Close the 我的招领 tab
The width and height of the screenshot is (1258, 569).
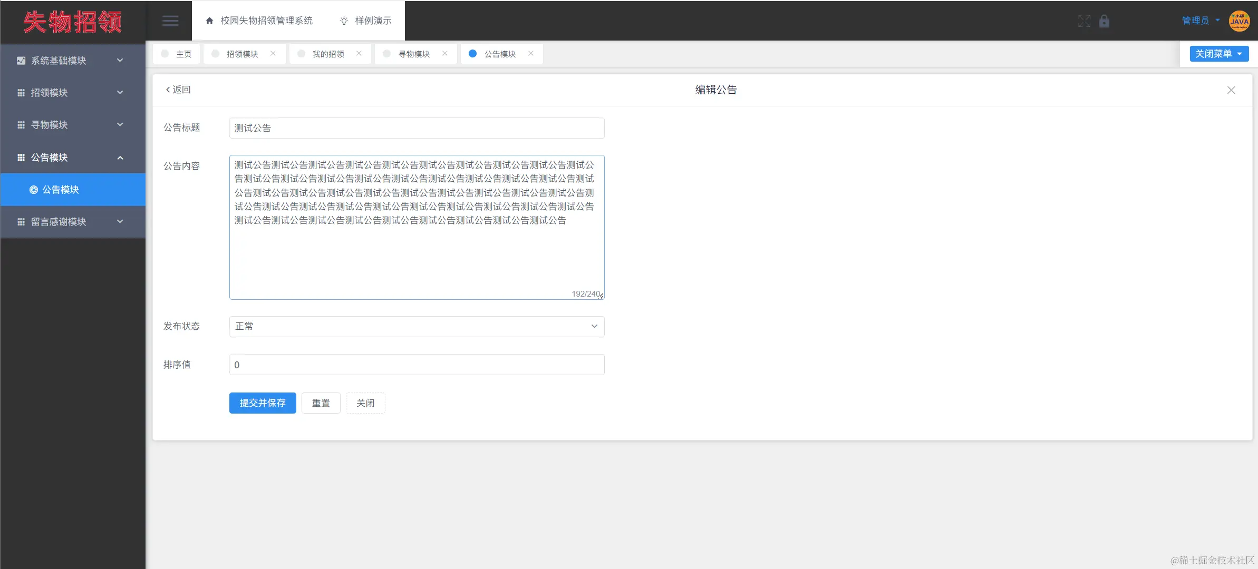(x=358, y=53)
